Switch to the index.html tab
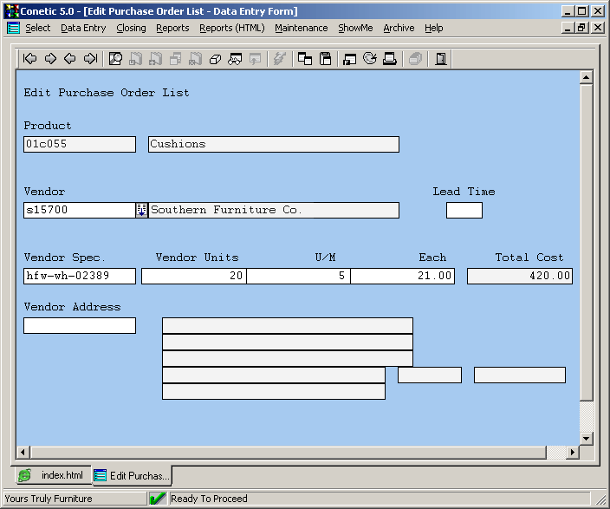The image size is (610, 509). pos(53,475)
